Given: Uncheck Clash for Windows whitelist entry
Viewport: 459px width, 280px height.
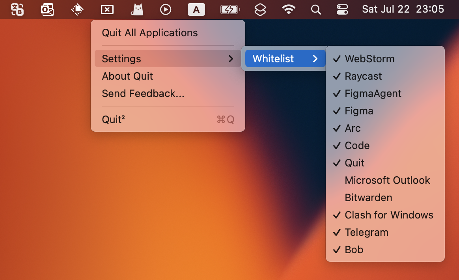Looking at the screenshot, I should point(385,215).
